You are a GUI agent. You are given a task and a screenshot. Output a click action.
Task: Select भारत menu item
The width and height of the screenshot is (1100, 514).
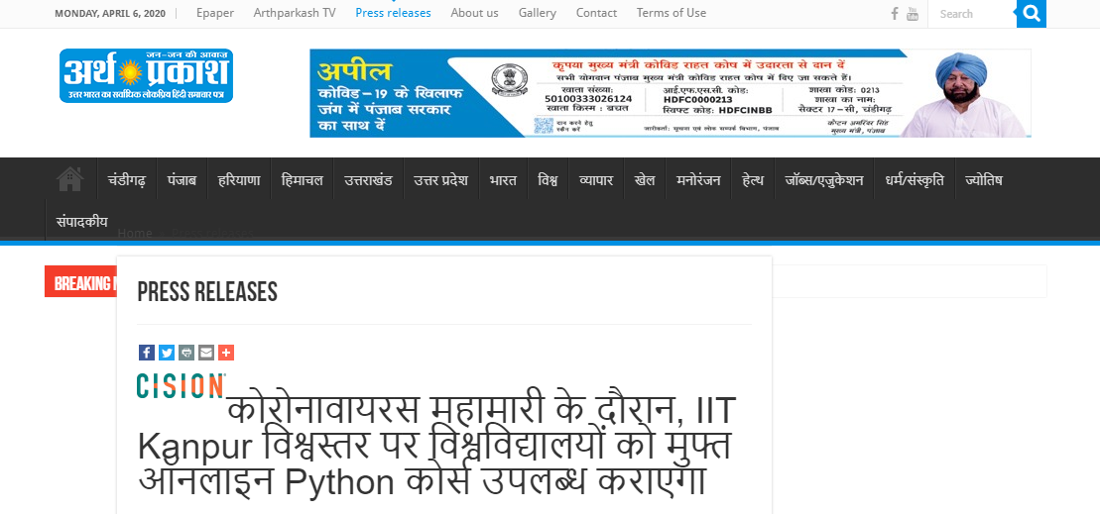point(503,179)
